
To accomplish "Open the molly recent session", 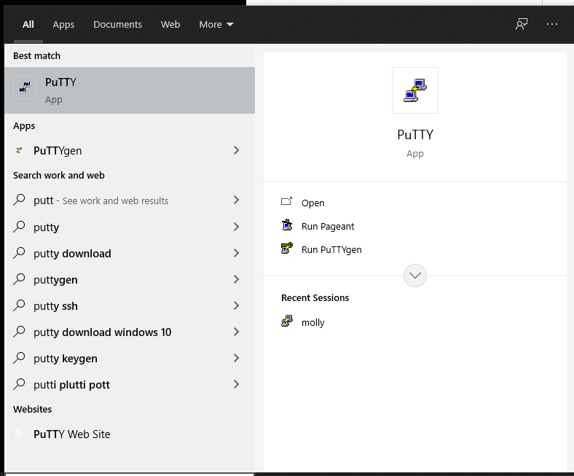I will (x=312, y=322).
